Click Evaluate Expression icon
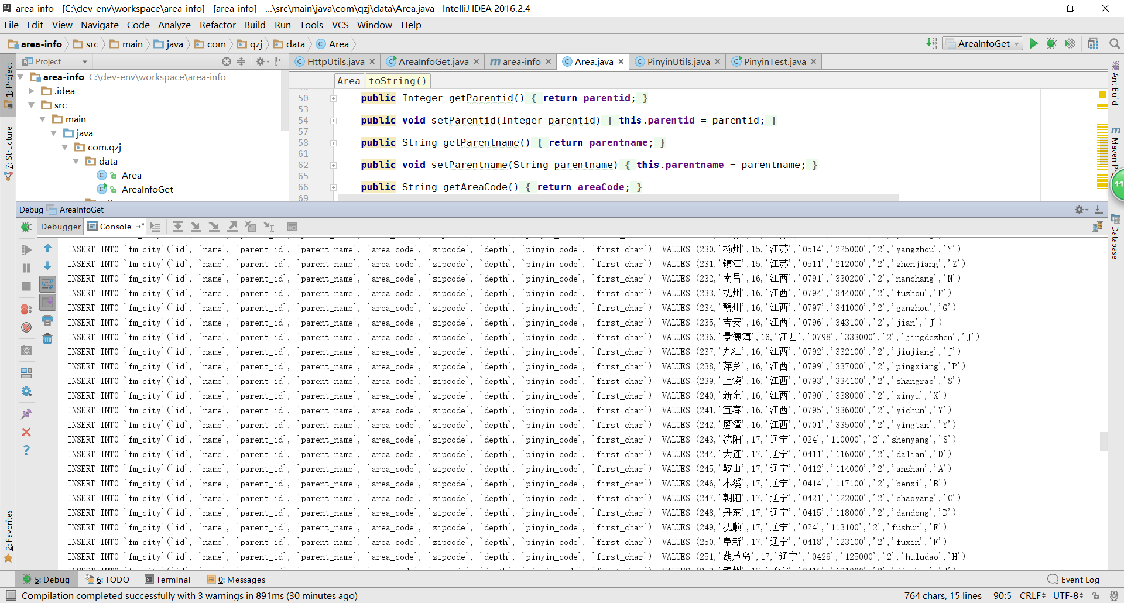This screenshot has width=1124, height=603. (292, 227)
